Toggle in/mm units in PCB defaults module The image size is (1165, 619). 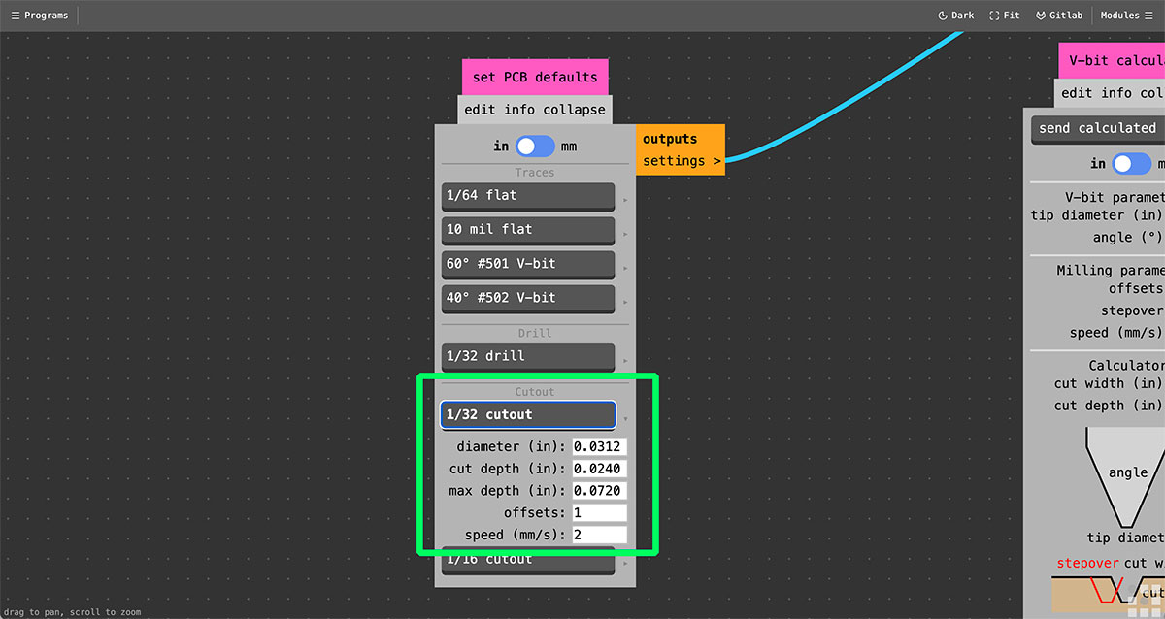[x=535, y=147]
